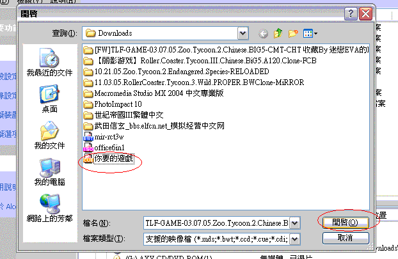The image size is (398, 259).
Task: Go up one folder level
Action: (x=278, y=33)
